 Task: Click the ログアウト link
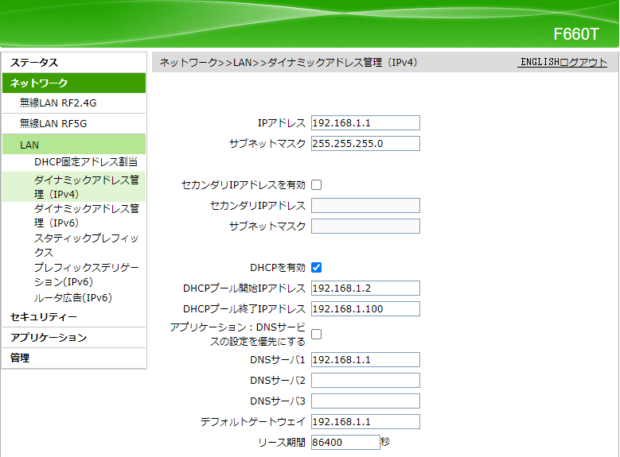[x=583, y=62]
